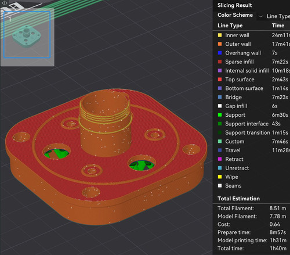This screenshot has width=290, height=255.
Task: Toggle Bridge line type visibility
Action: coord(233,97)
